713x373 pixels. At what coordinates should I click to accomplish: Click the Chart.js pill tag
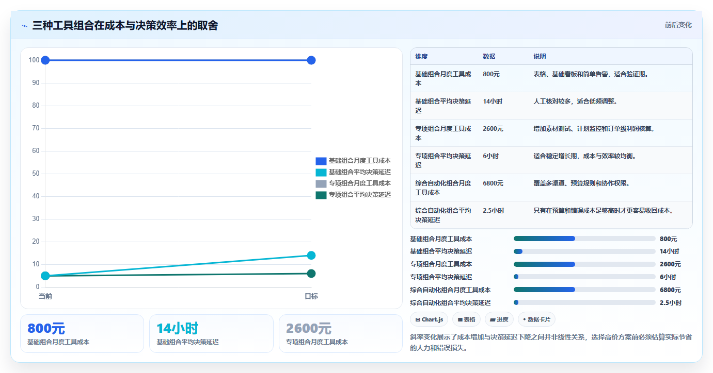click(429, 319)
